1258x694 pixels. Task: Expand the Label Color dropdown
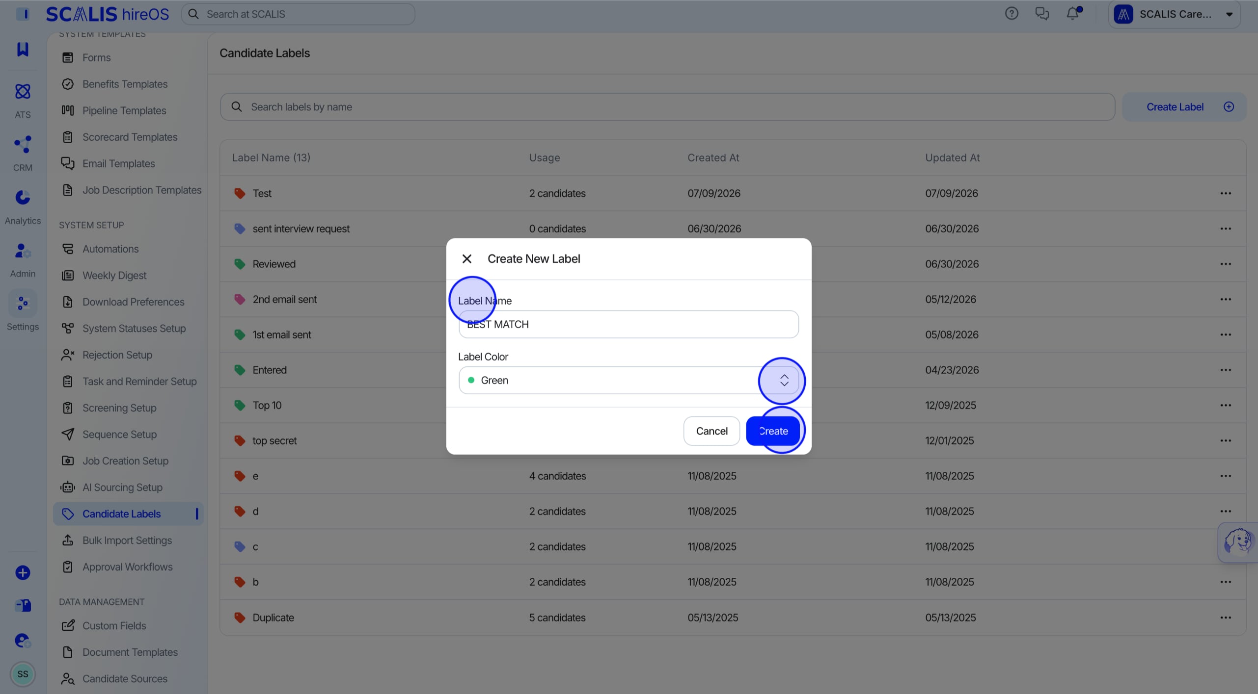click(629, 380)
